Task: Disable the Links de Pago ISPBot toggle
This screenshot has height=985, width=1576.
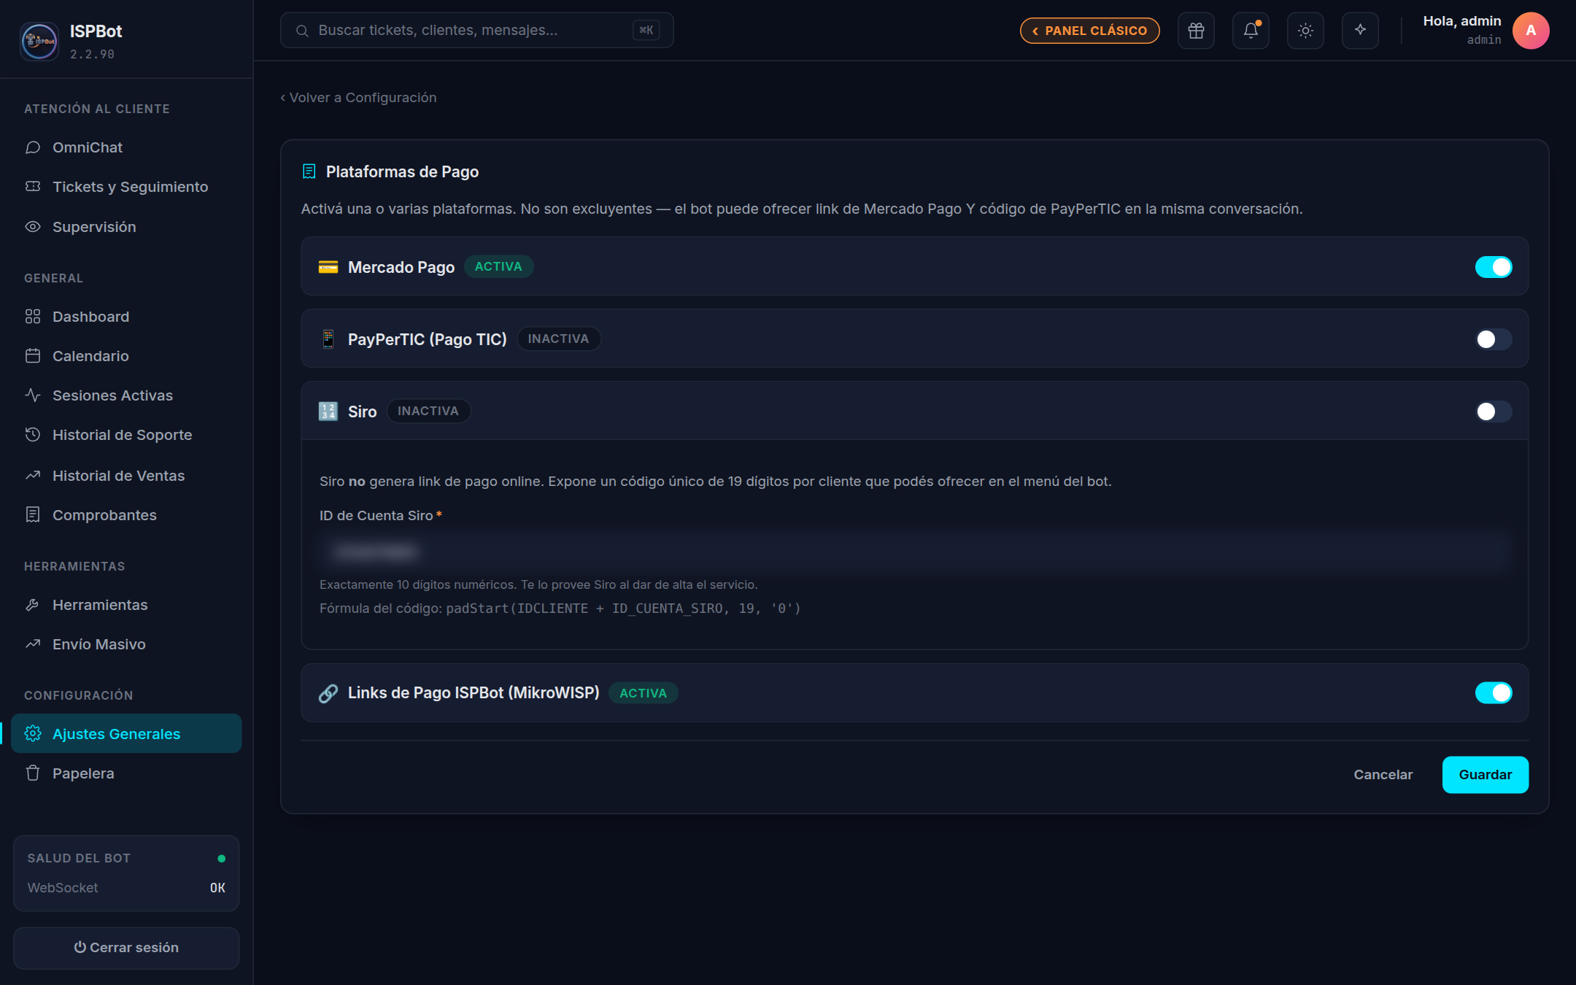Action: (x=1494, y=693)
